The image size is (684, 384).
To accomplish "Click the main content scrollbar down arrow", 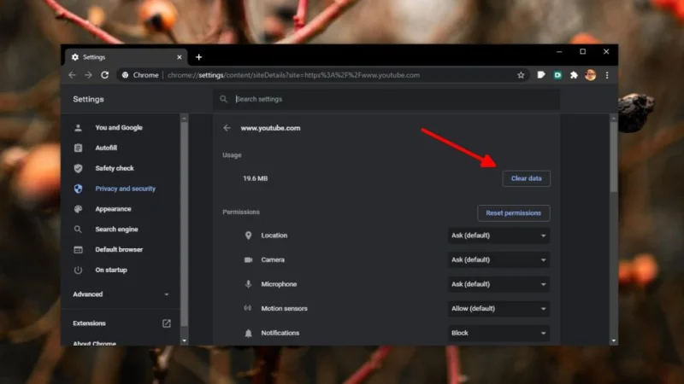I will (x=613, y=340).
